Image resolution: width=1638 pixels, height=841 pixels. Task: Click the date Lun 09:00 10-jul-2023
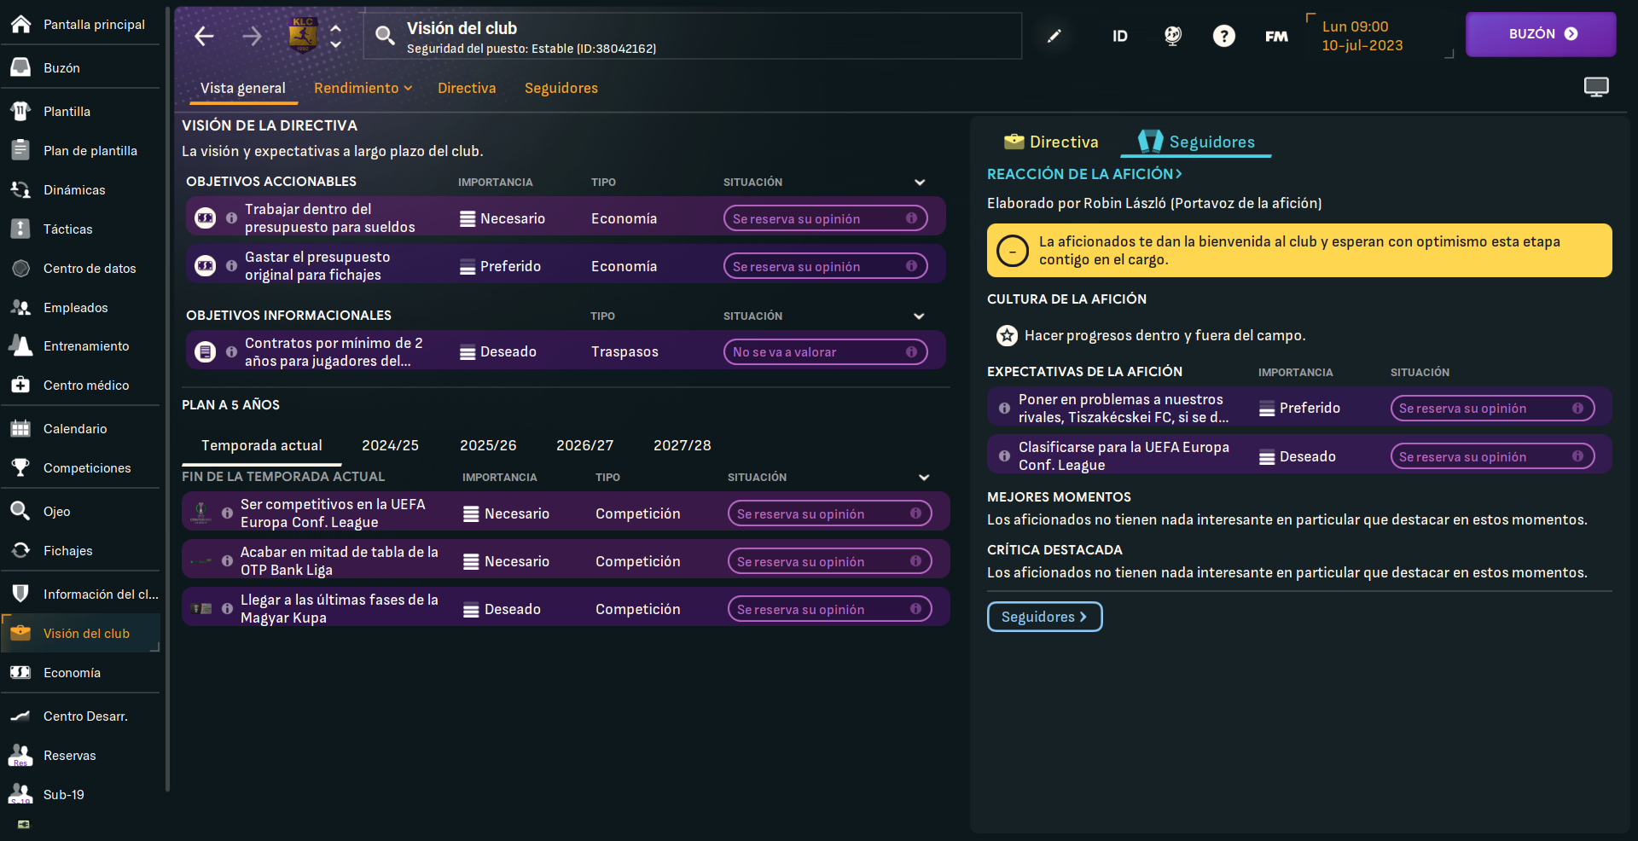1362,36
